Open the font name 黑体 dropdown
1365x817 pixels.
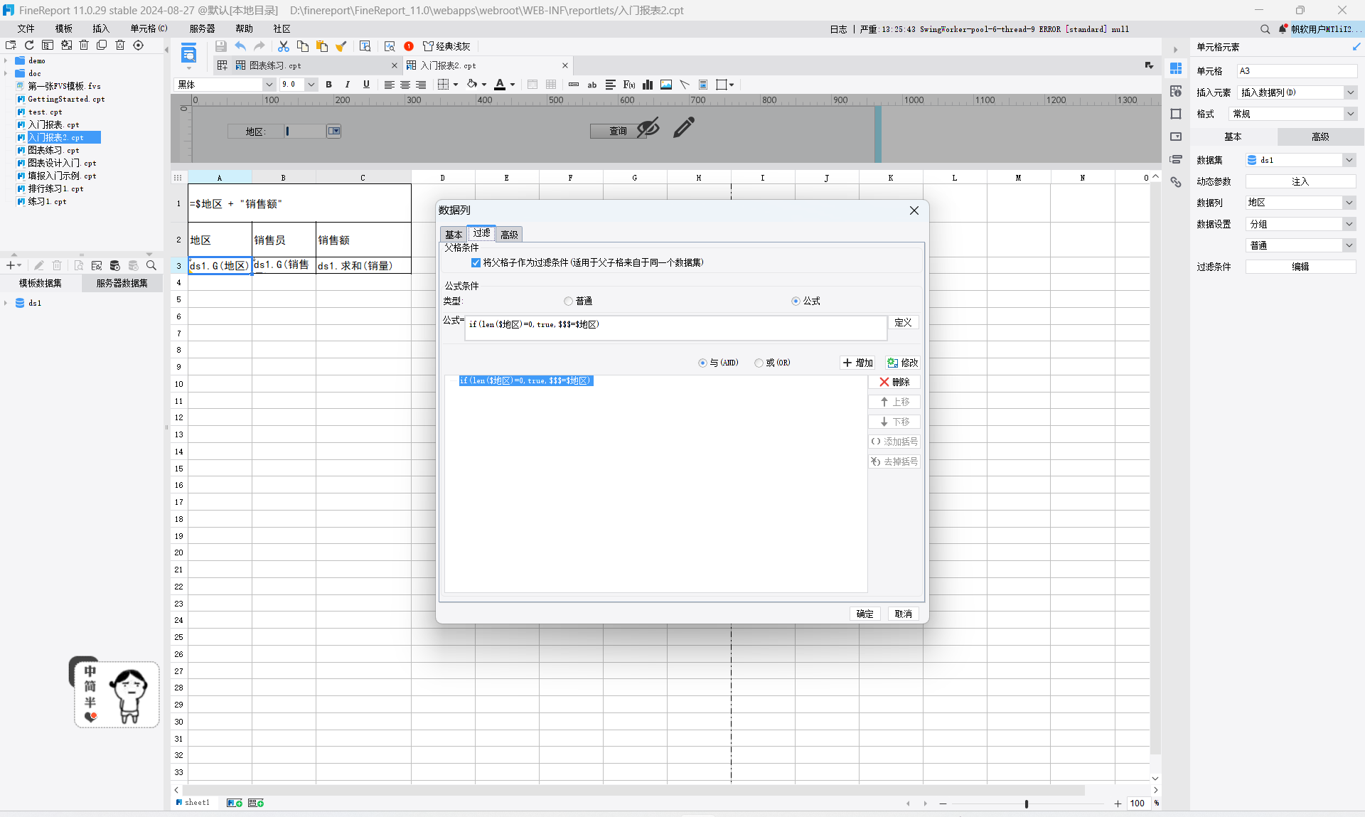tap(269, 85)
